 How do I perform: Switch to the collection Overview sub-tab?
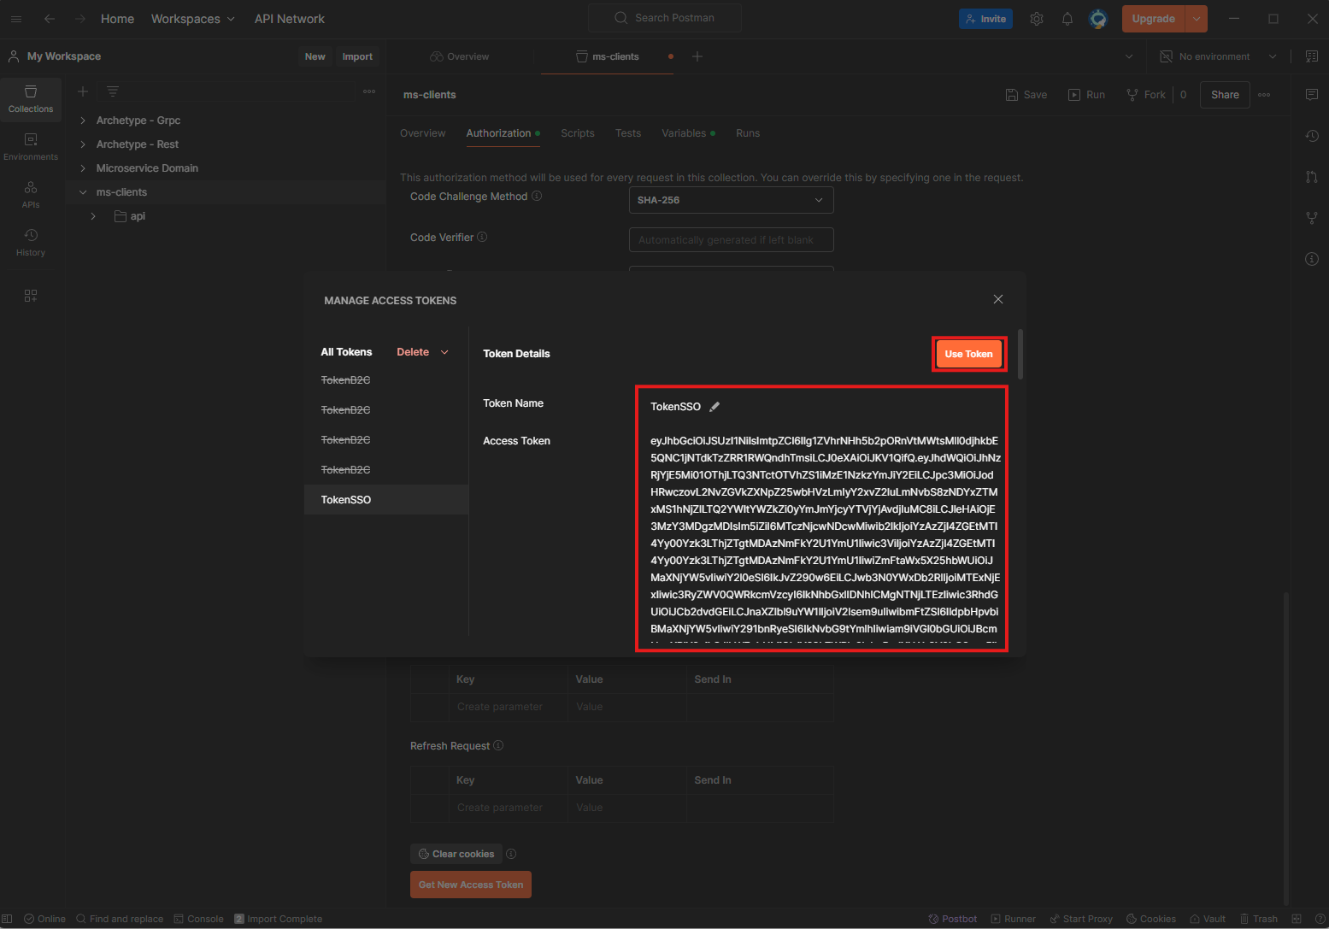[422, 133]
